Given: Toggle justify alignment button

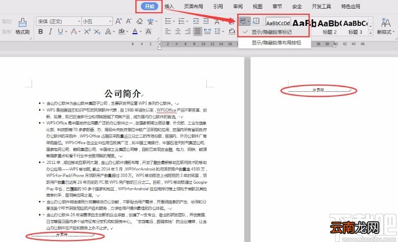Looking at the screenshot, I should 198,31.
